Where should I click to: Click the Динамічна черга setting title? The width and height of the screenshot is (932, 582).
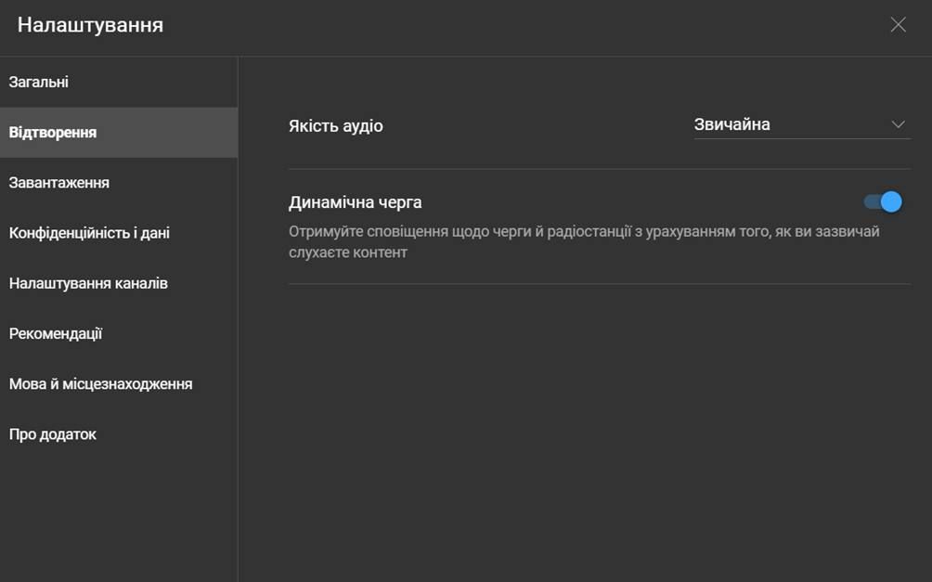click(355, 202)
